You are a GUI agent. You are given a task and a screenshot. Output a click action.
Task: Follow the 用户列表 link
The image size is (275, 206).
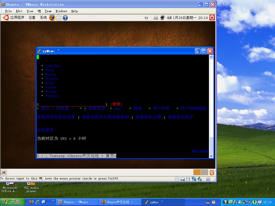click(x=161, y=108)
